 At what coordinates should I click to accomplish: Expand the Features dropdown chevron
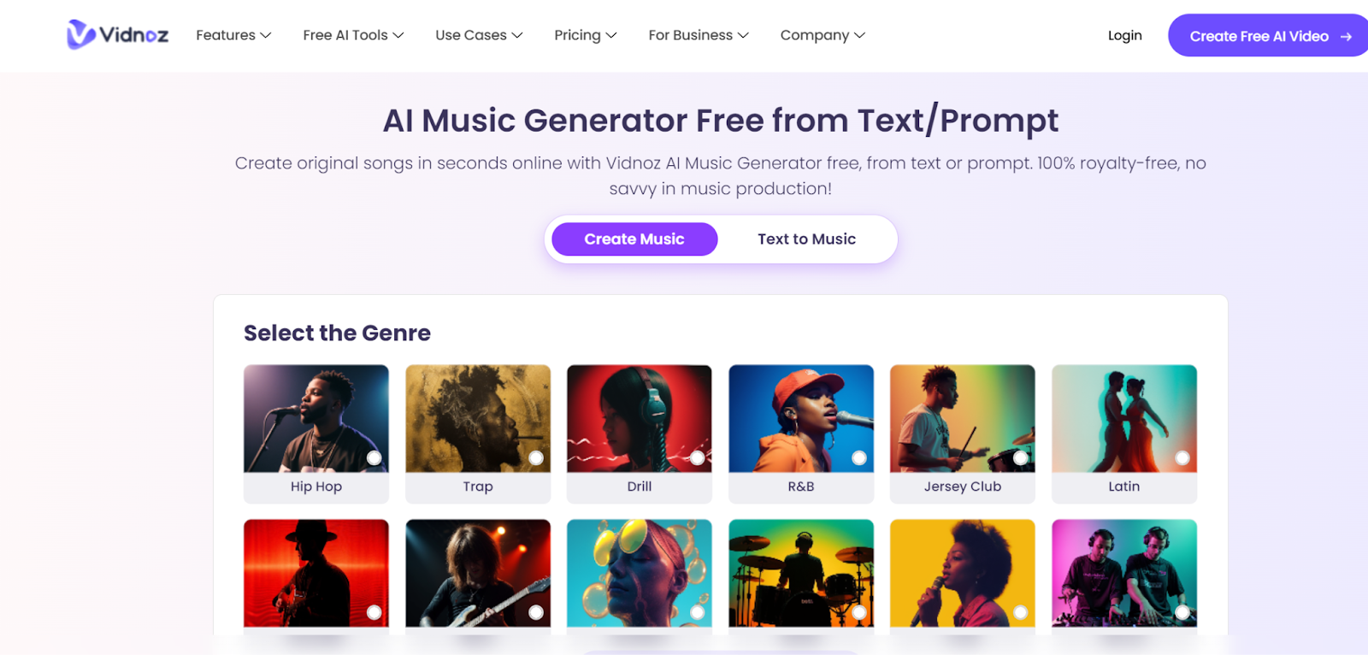[266, 35]
